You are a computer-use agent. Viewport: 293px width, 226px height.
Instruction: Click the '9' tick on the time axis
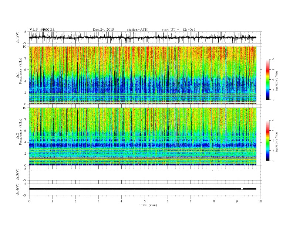[x=237, y=201]
